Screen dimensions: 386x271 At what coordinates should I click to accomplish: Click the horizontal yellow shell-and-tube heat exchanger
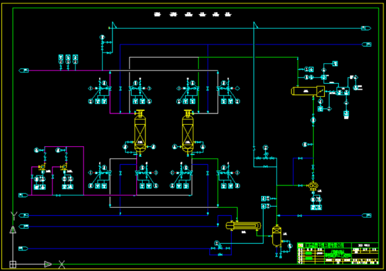pos(243,226)
